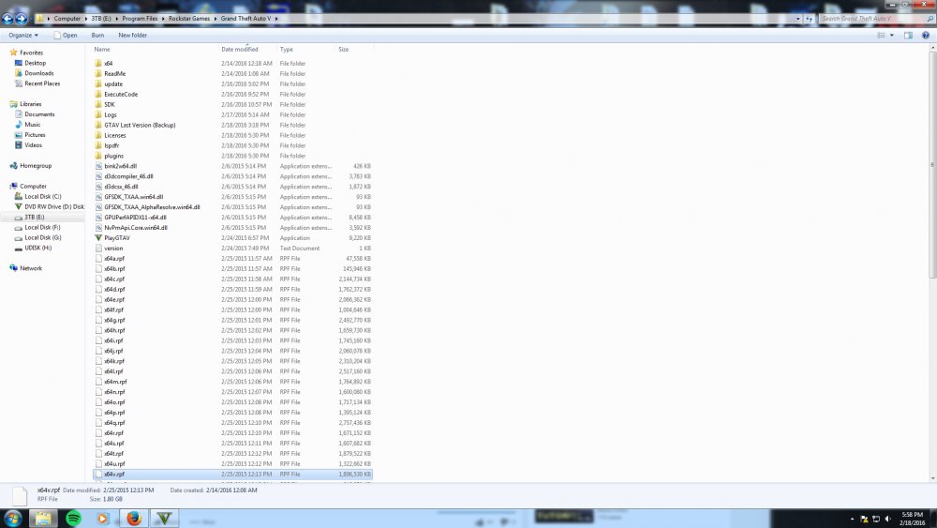The image size is (937, 528).
Task: Open the Organize dropdown menu
Action: coord(23,36)
